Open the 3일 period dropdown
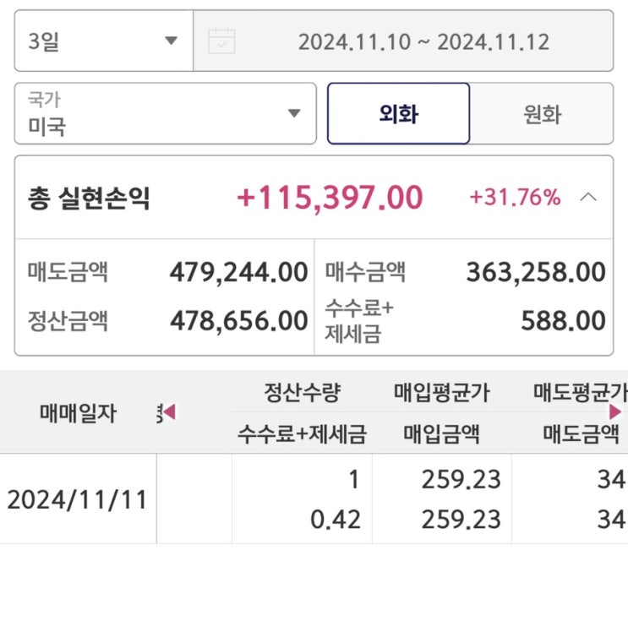This screenshot has height=621, width=628. 103,41
